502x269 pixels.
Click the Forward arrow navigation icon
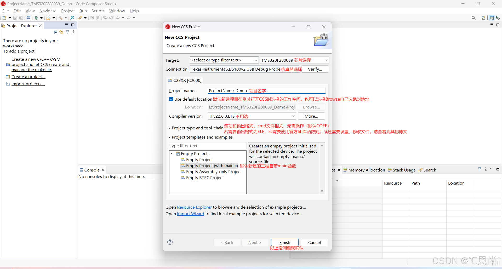[x=129, y=18]
